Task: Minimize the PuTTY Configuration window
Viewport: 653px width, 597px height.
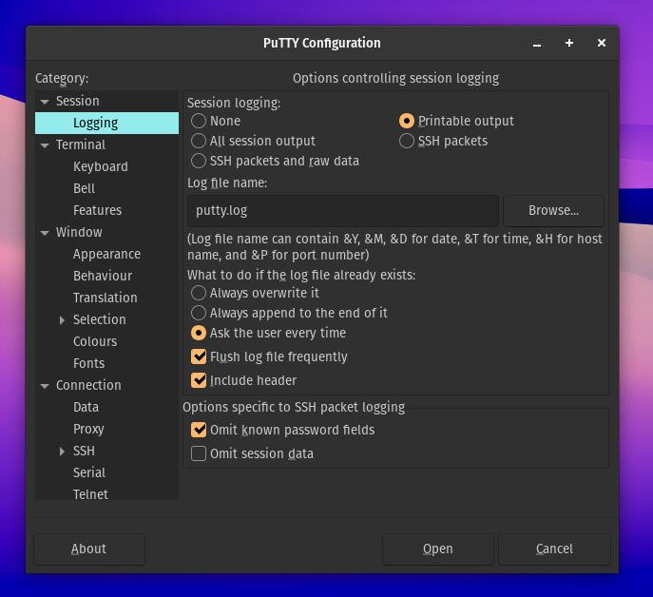Action: point(537,44)
